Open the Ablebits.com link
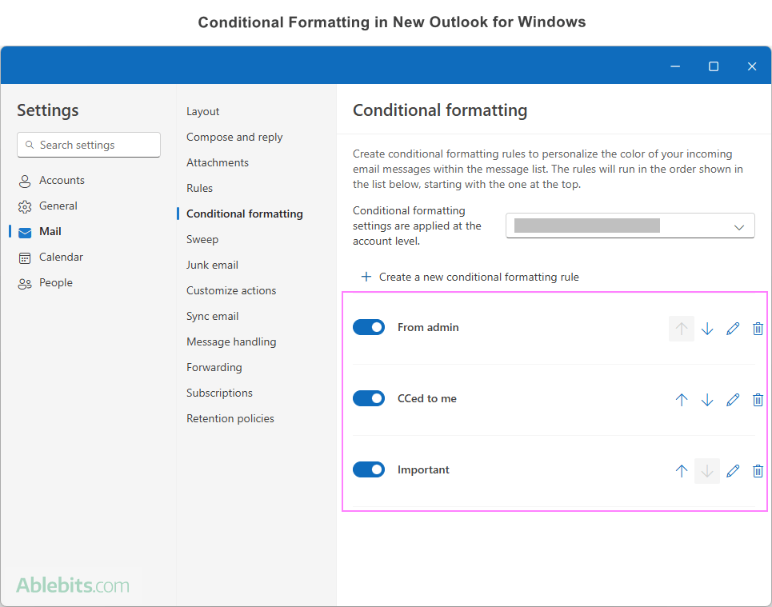This screenshot has width=772, height=607. click(72, 585)
